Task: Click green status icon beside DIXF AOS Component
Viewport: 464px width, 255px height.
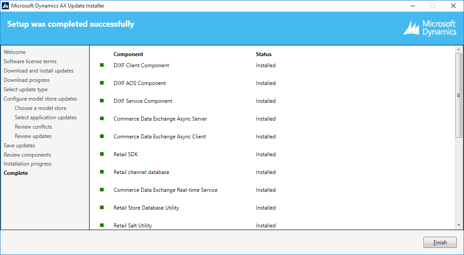Action: [102, 83]
